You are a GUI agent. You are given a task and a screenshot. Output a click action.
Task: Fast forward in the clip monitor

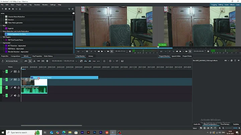point(108,51)
